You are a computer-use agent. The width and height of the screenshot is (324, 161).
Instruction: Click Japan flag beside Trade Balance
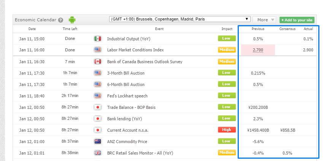(98, 107)
